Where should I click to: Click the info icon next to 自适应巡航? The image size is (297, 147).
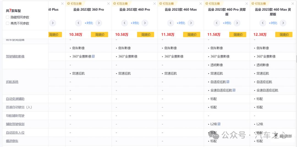[228, 82]
